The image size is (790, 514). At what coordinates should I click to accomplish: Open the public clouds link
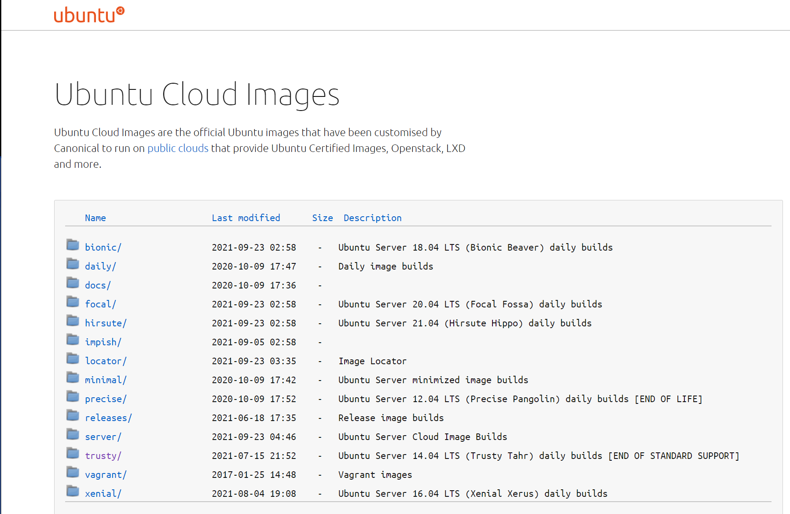(x=178, y=148)
